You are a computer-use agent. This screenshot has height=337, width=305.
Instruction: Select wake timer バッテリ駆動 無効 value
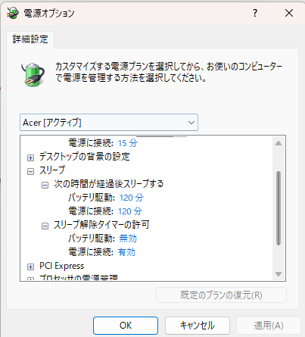[x=128, y=239]
